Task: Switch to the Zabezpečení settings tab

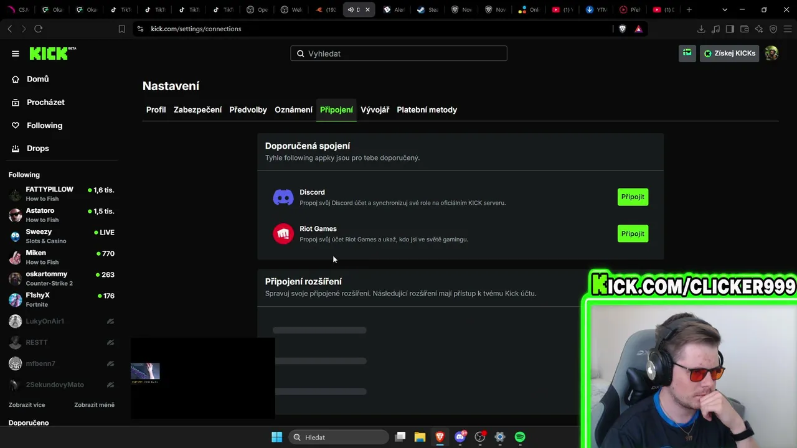Action: click(x=197, y=110)
